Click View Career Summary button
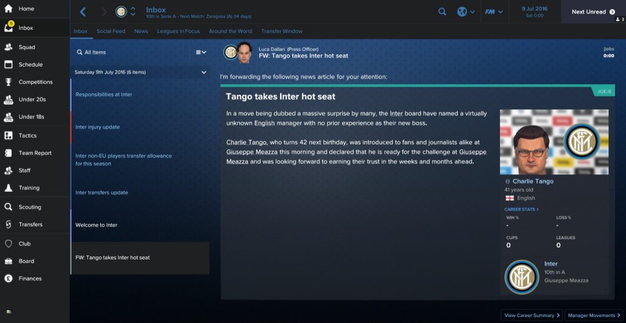626x323 pixels. pyautogui.click(x=531, y=315)
